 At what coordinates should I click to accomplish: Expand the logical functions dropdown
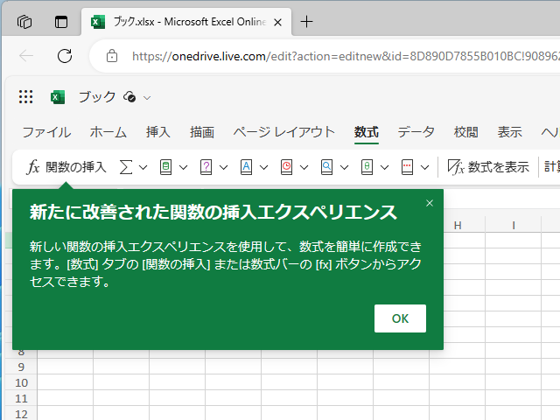click(x=224, y=167)
